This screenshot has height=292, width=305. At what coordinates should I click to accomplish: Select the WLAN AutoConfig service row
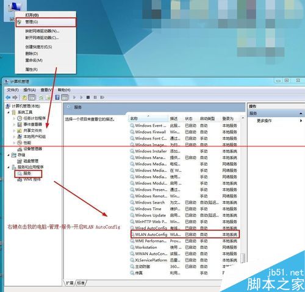click(x=185, y=235)
